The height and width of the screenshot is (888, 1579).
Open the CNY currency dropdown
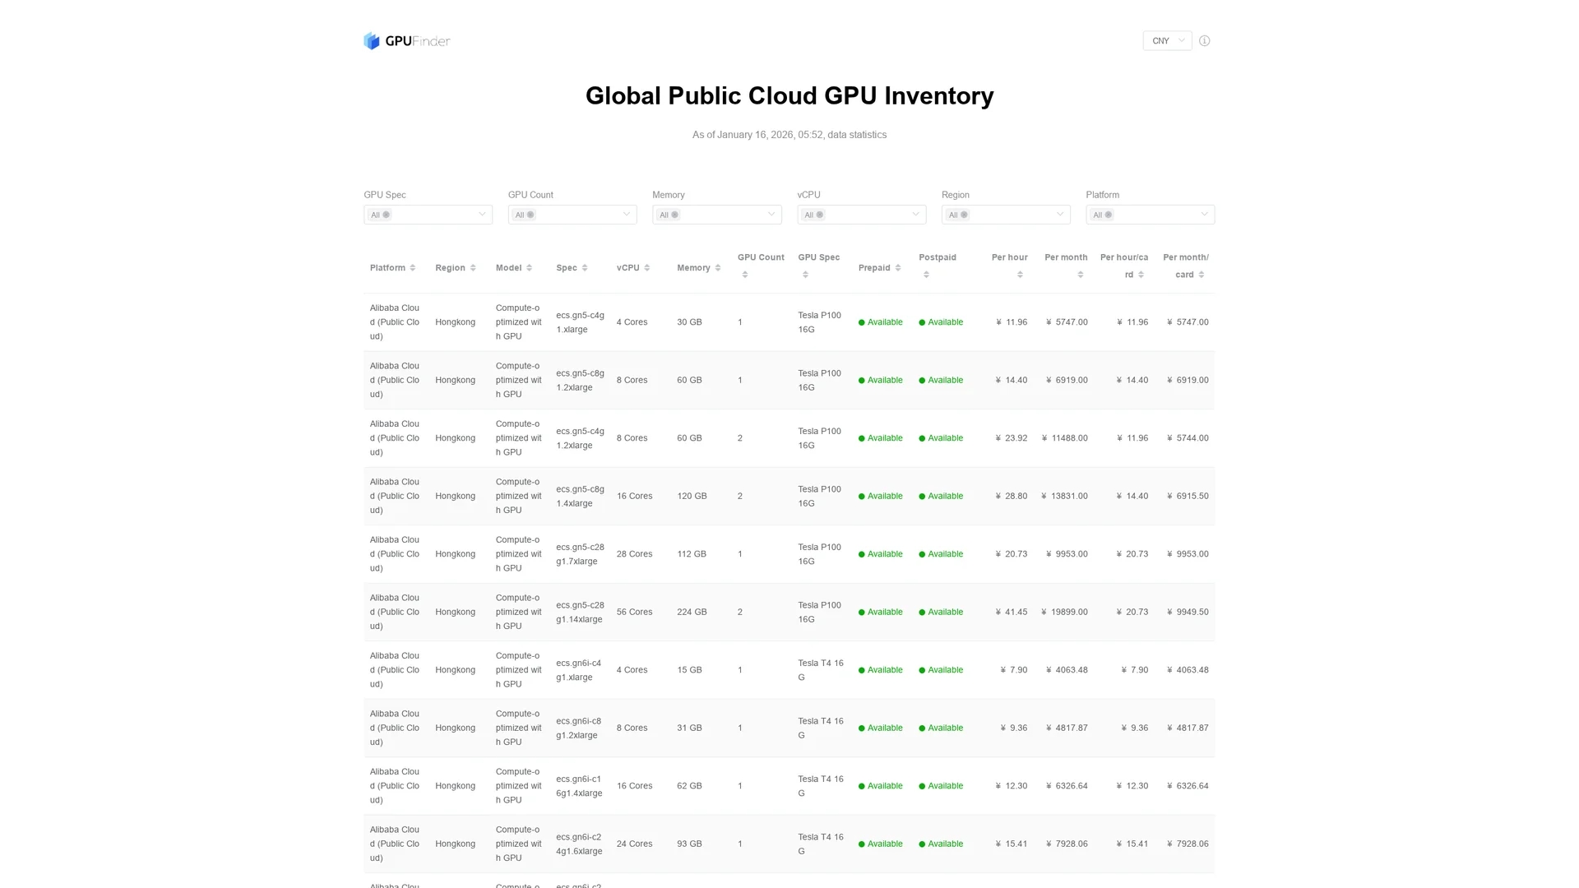1167,41
